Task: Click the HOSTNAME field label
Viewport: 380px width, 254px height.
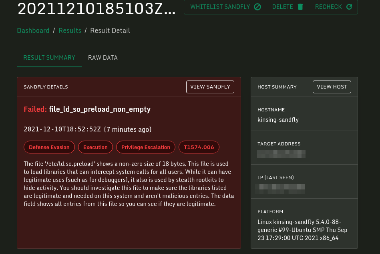Action: pyautogui.click(x=271, y=110)
